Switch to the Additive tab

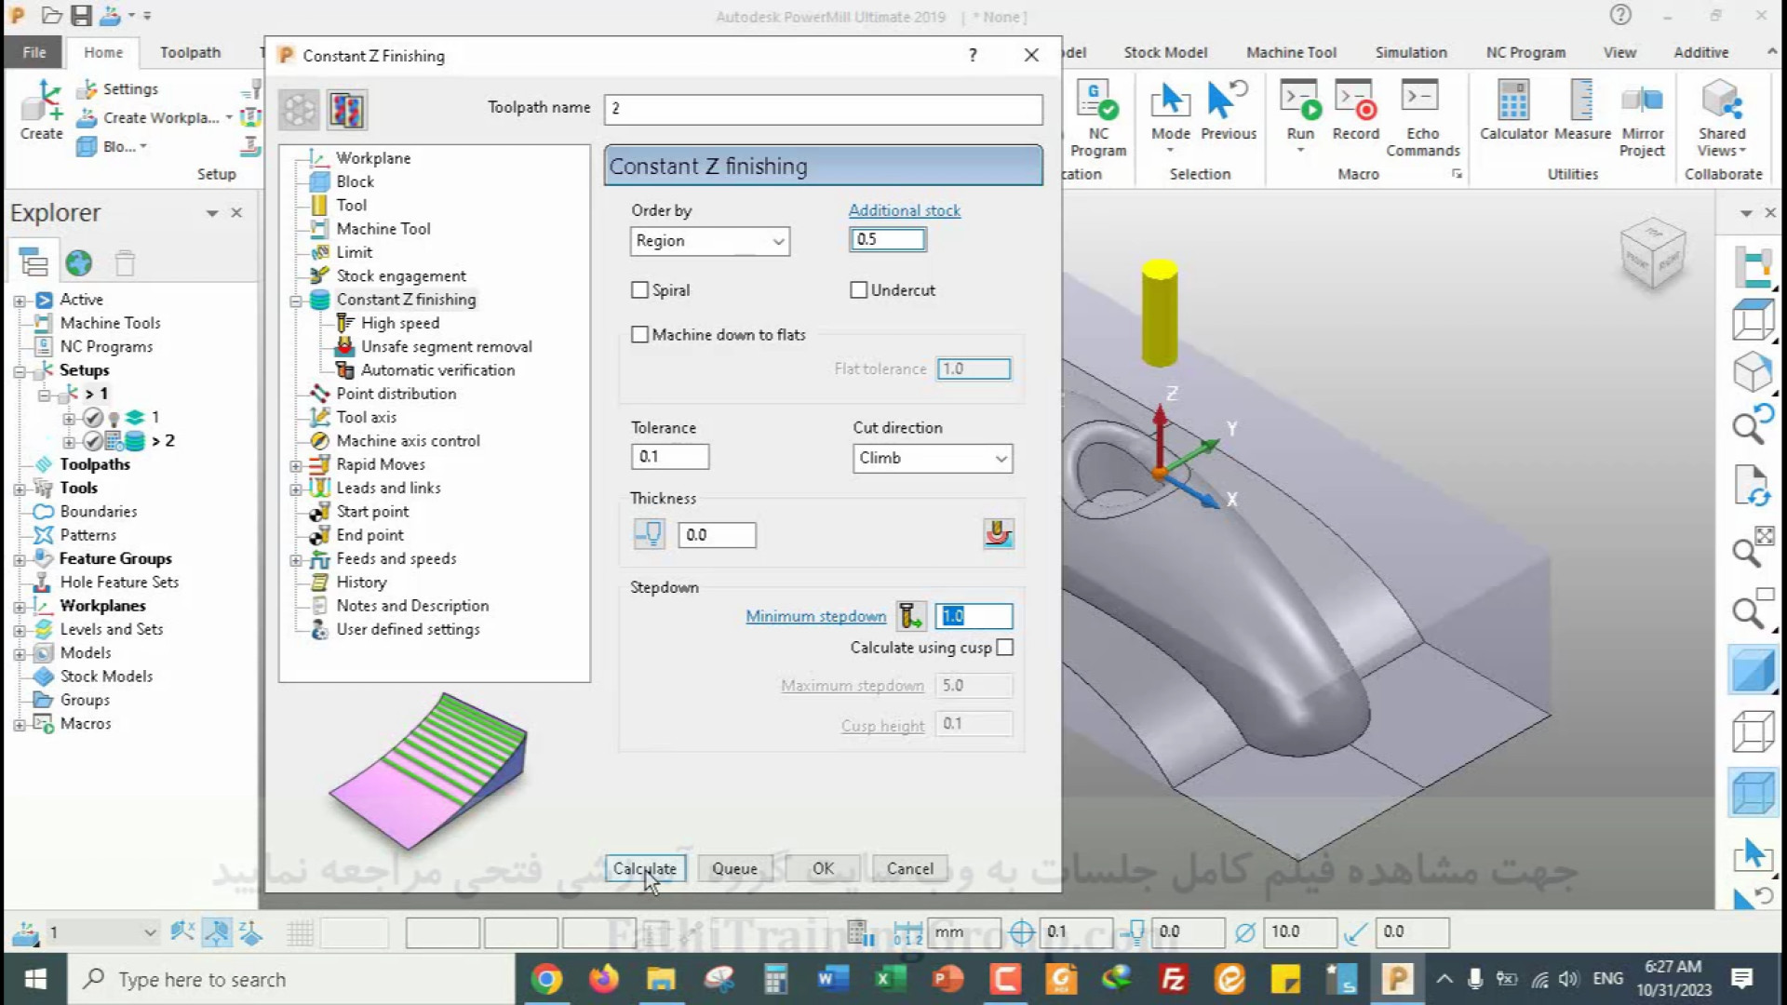coord(1700,52)
